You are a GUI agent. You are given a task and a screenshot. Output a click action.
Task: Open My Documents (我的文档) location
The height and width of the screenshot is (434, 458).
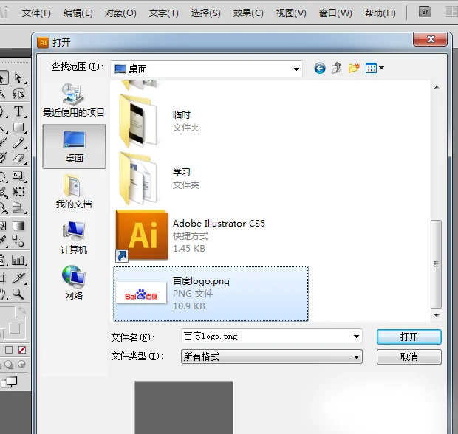(74, 191)
